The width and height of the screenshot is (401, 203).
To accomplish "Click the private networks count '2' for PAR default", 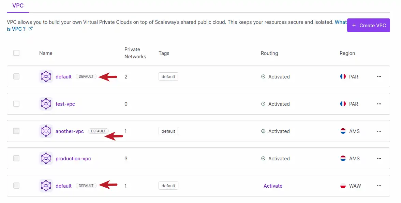I will click(x=126, y=76).
